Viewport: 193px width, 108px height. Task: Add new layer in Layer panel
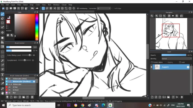tap(152, 97)
